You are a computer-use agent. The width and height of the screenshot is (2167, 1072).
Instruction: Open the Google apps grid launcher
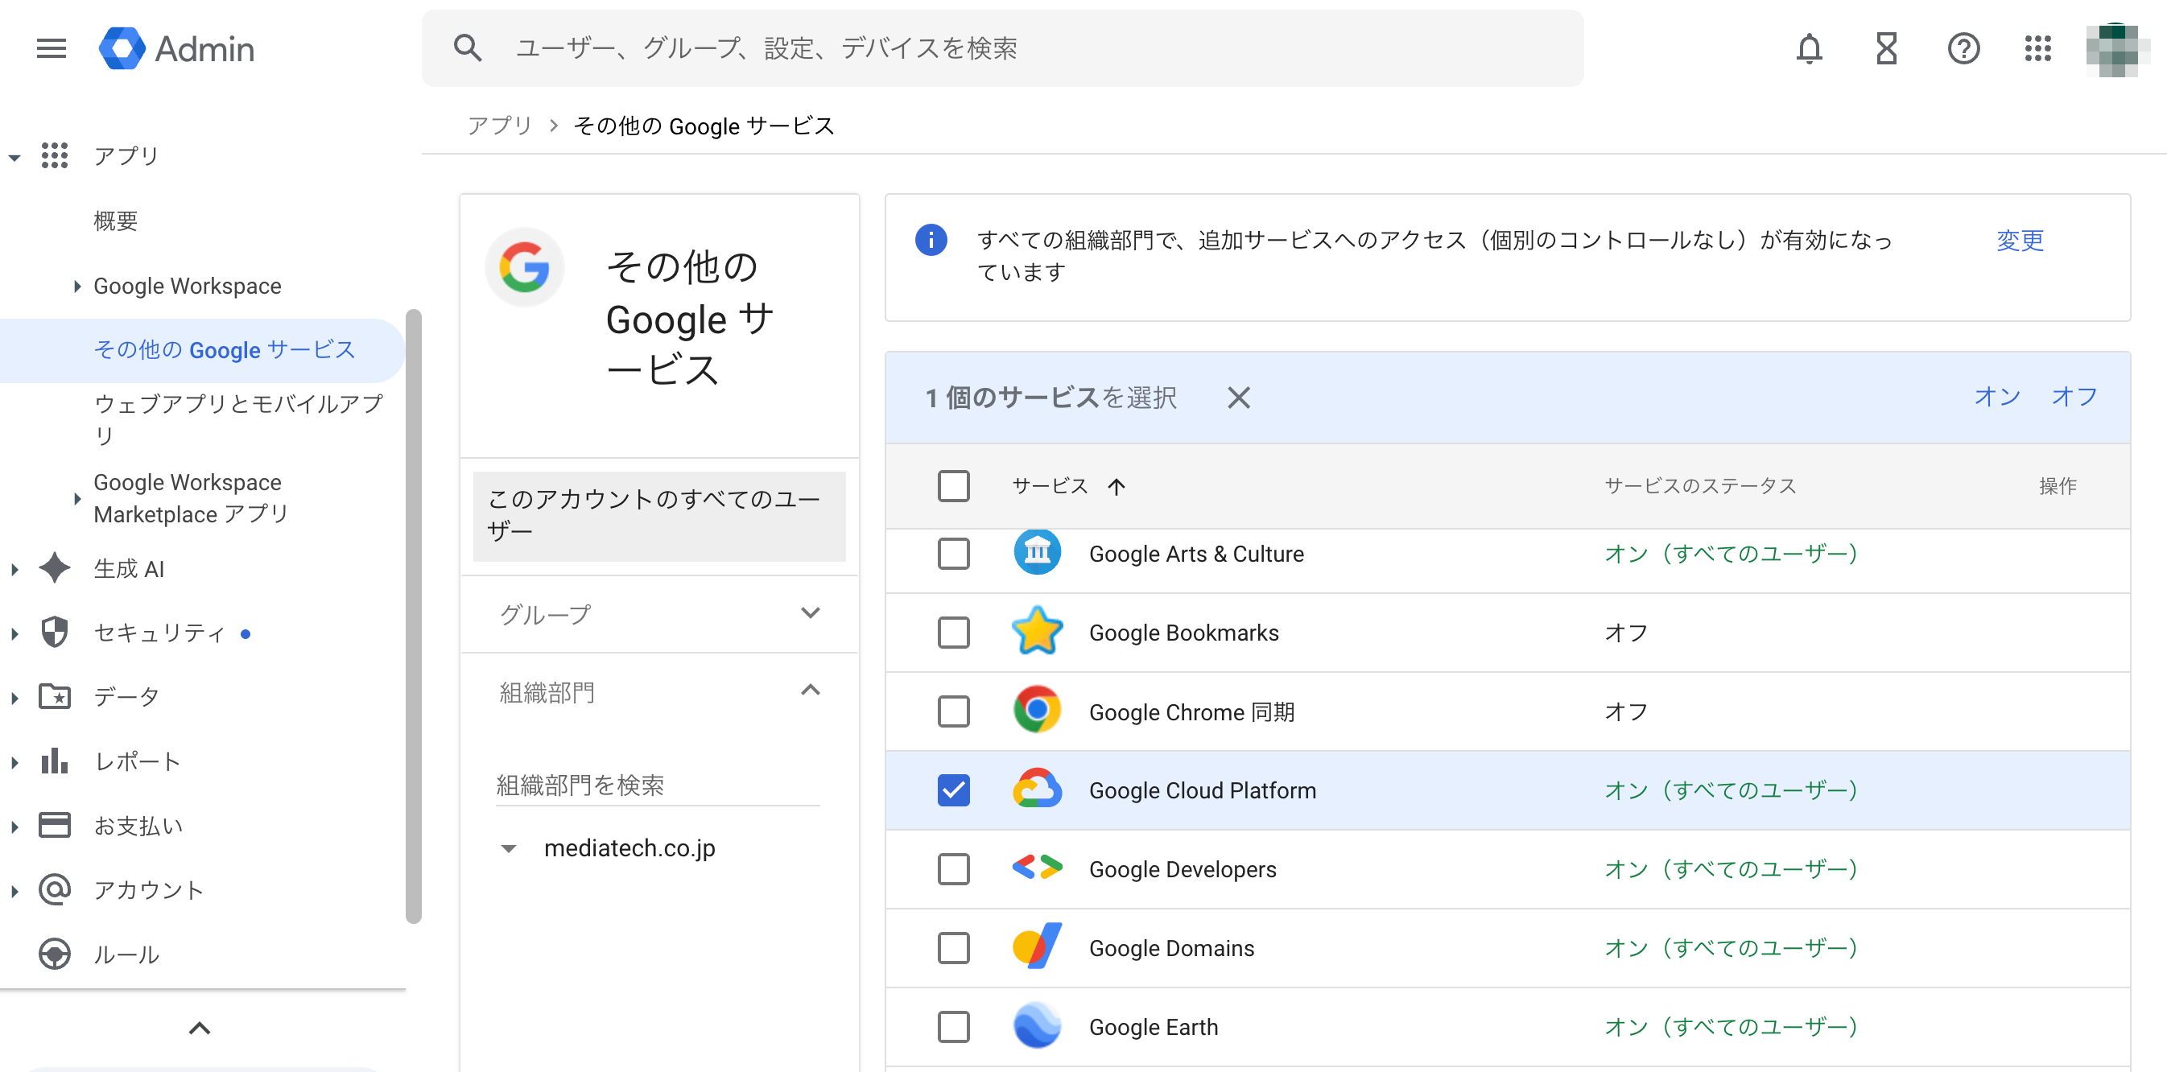(2037, 49)
